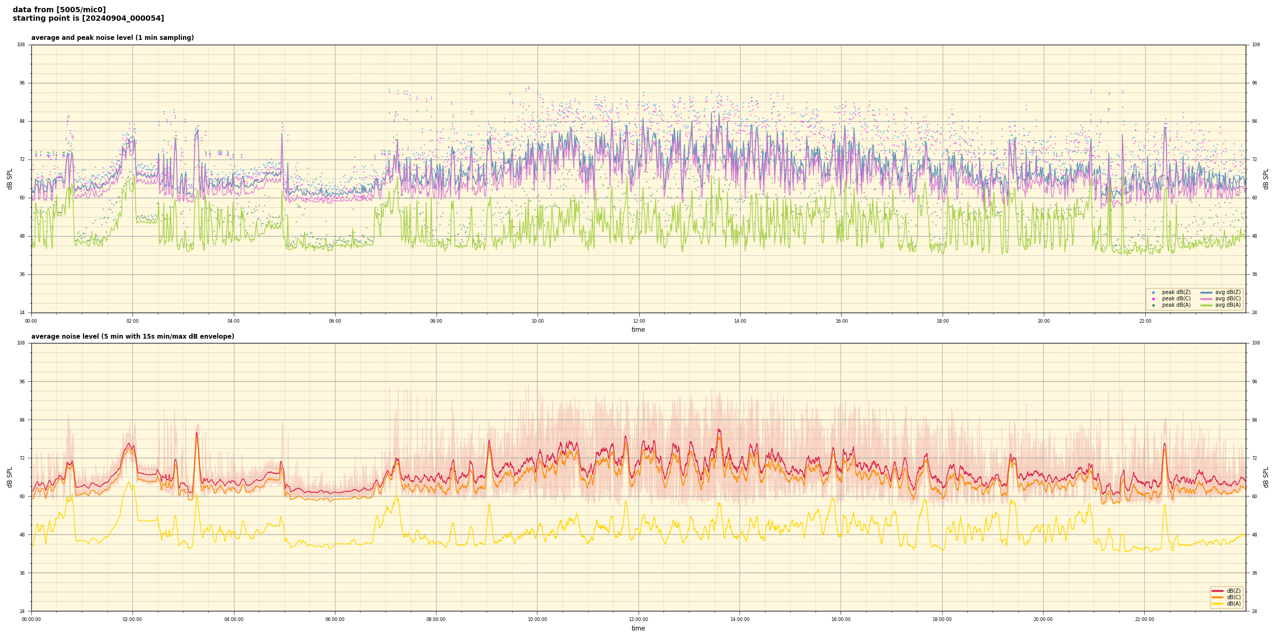The height and width of the screenshot is (638, 1276).
Task: Select the avg dB(Z) legend line
Action: (1206, 292)
